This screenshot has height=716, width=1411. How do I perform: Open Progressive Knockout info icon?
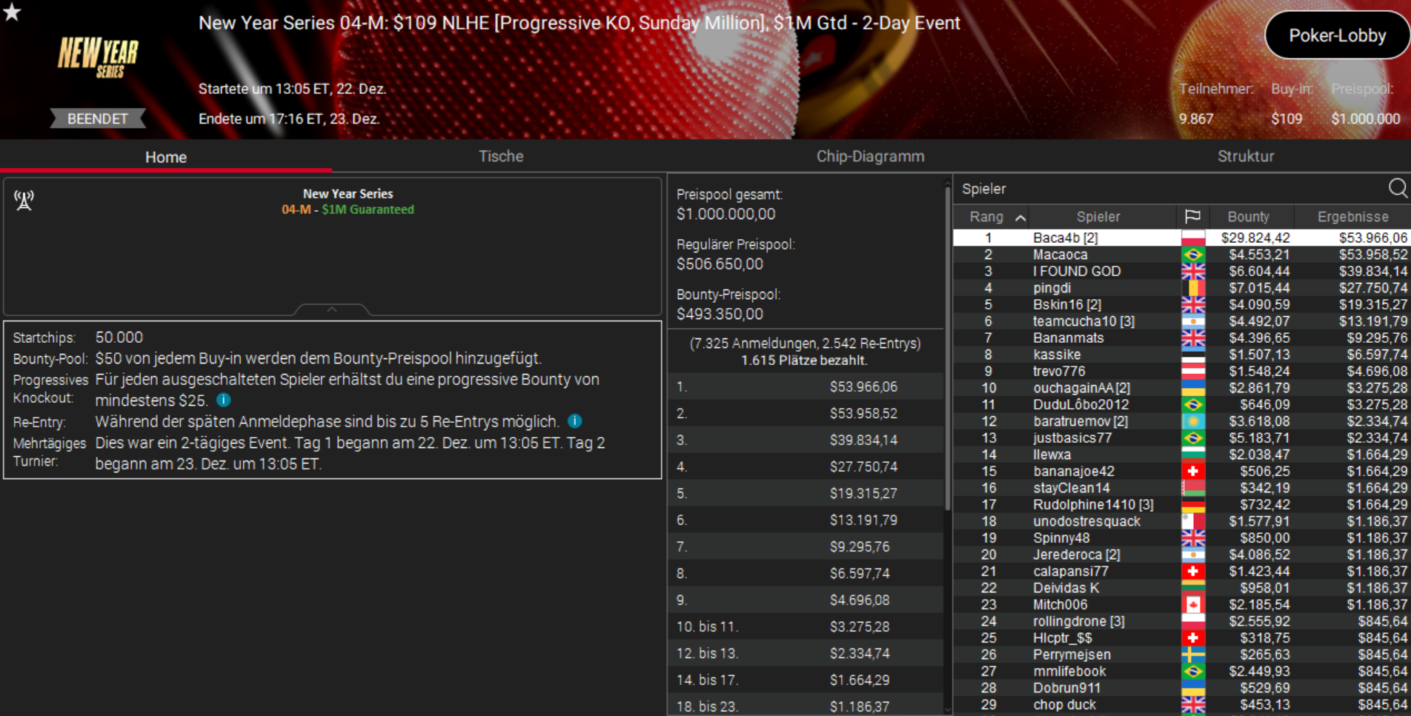click(x=224, y=400)
